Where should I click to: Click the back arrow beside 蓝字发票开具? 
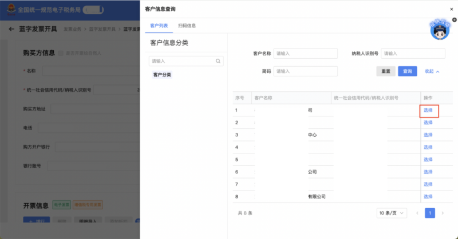(x=11, y=29)
